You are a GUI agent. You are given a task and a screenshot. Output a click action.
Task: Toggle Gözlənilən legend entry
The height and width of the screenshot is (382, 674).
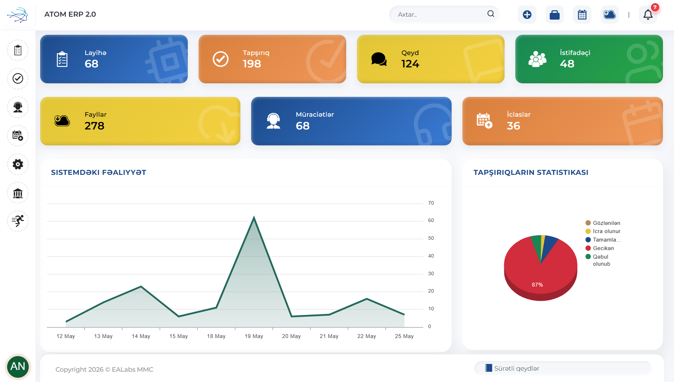(x=603, y=223)
